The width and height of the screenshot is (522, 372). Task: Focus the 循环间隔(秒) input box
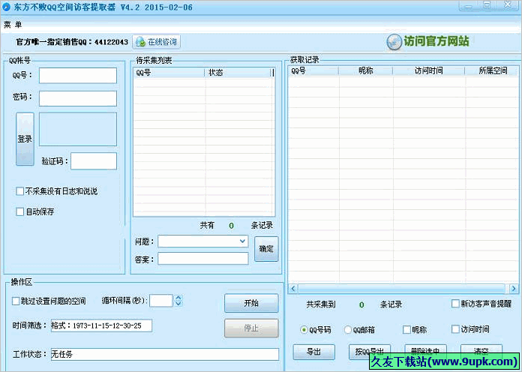[x=161, y=301]
